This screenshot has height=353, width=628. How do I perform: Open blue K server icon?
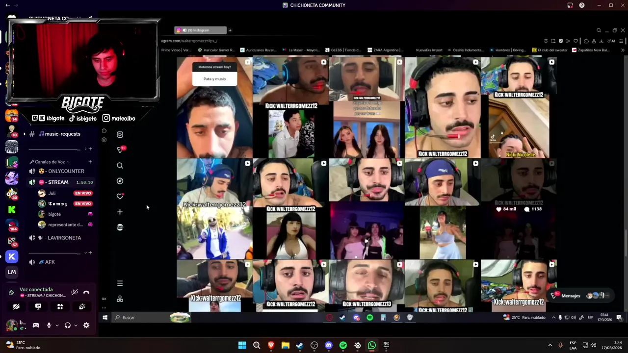point(12,256)
